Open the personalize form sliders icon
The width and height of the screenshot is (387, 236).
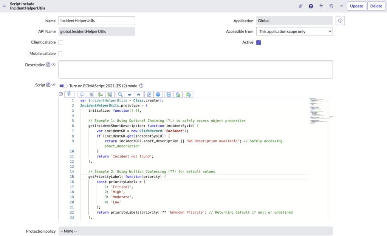pos(331,6)
